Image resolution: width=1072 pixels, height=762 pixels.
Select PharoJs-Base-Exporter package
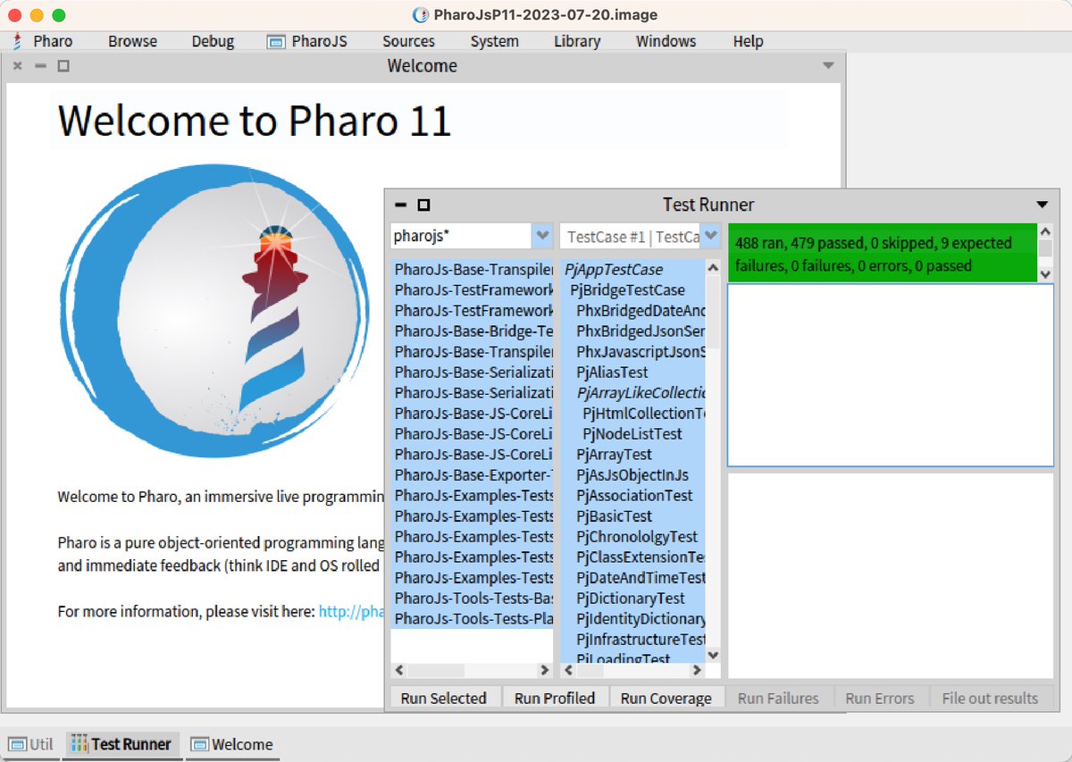472,475
